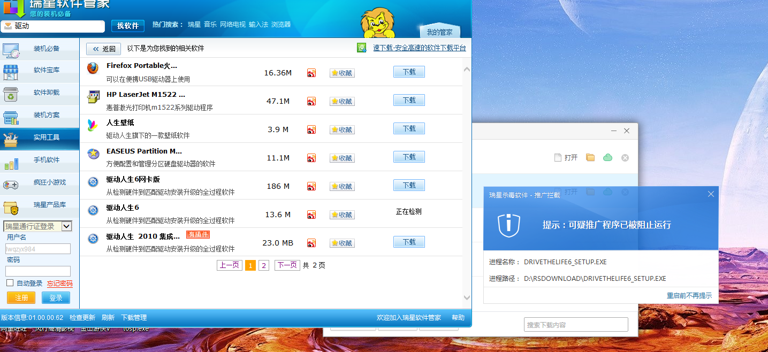
Task: Download 驱动人生 2010 集成
Action: coord(409,242)
